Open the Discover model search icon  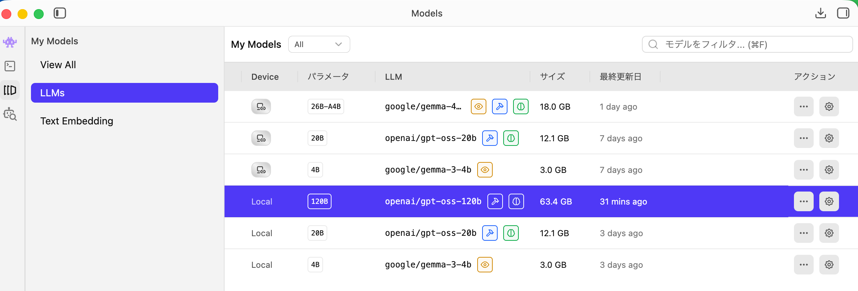tap(10, 114)
